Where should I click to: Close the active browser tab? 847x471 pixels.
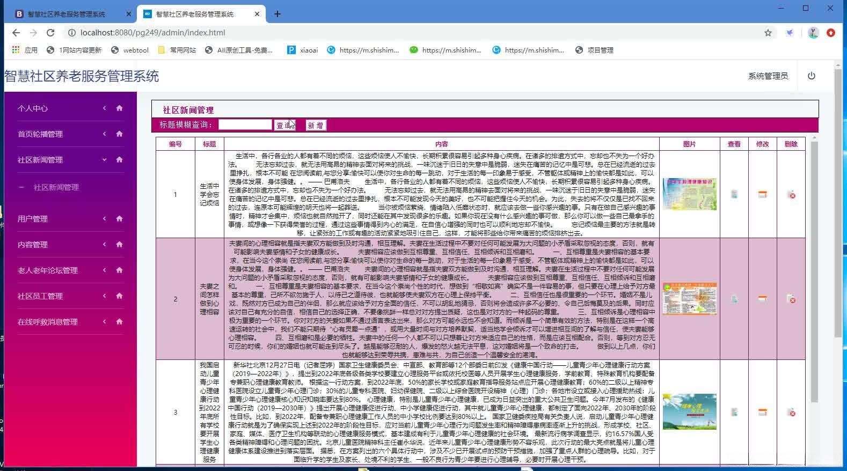coord(258,14)
